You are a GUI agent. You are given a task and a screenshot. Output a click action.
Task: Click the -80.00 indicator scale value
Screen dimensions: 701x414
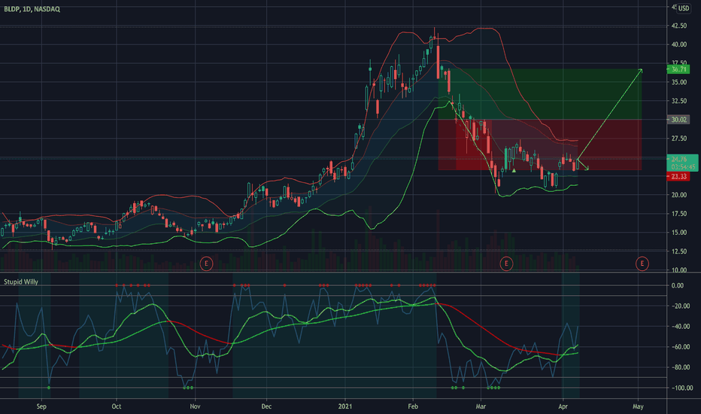(x=681, y=367)
